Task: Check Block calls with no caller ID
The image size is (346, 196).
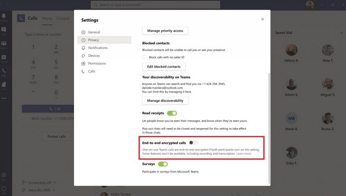Action: [144, 57]
